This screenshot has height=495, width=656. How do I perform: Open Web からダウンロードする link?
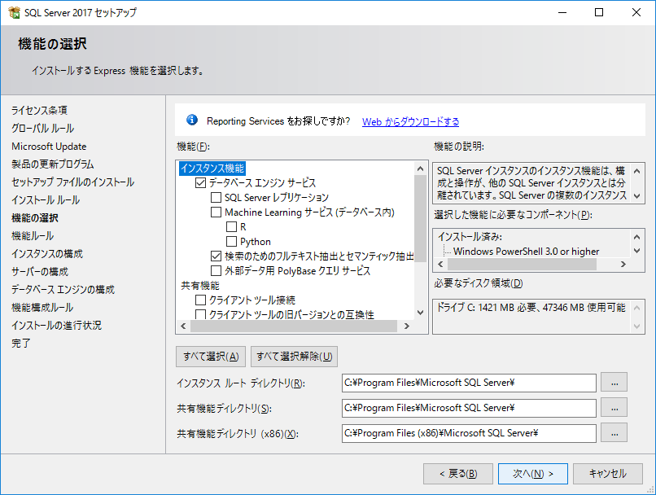[410, 122]
